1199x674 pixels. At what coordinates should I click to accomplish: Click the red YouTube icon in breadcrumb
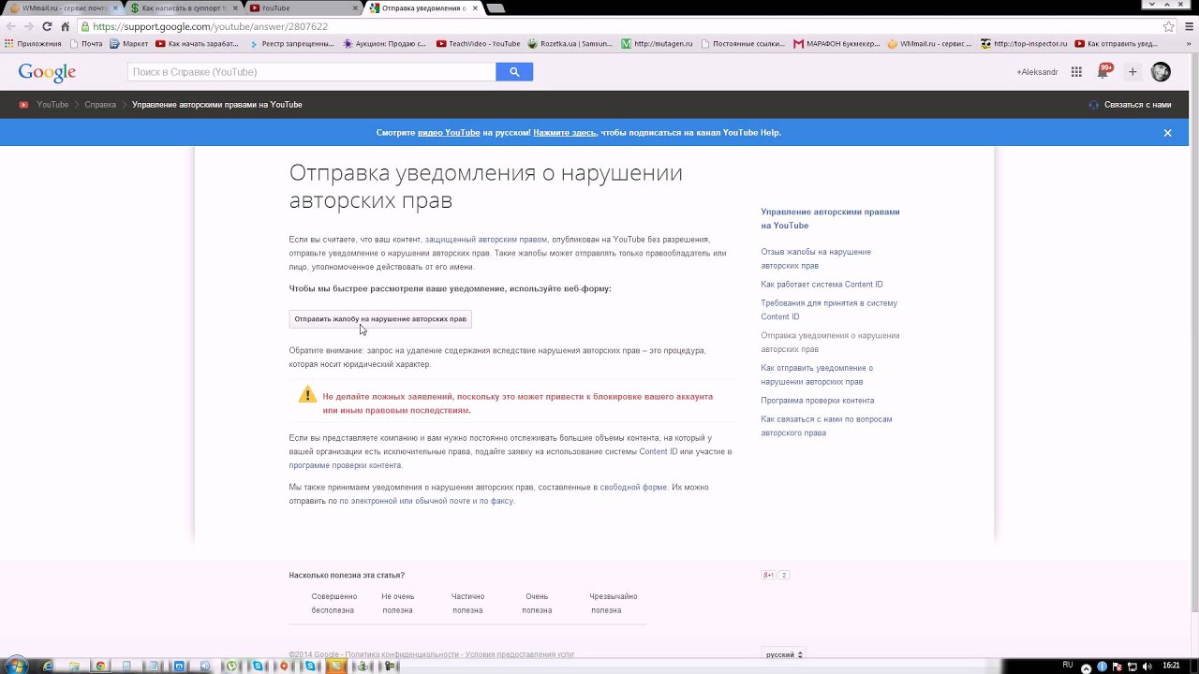tap(23, 105)
